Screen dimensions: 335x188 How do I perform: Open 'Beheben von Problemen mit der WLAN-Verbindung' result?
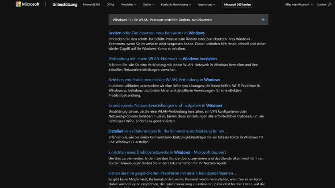[164, 80]
